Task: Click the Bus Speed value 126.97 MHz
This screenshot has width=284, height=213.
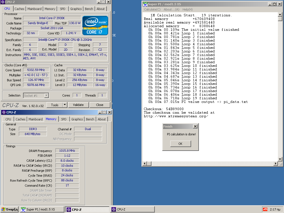Action: tap(36, 80)
